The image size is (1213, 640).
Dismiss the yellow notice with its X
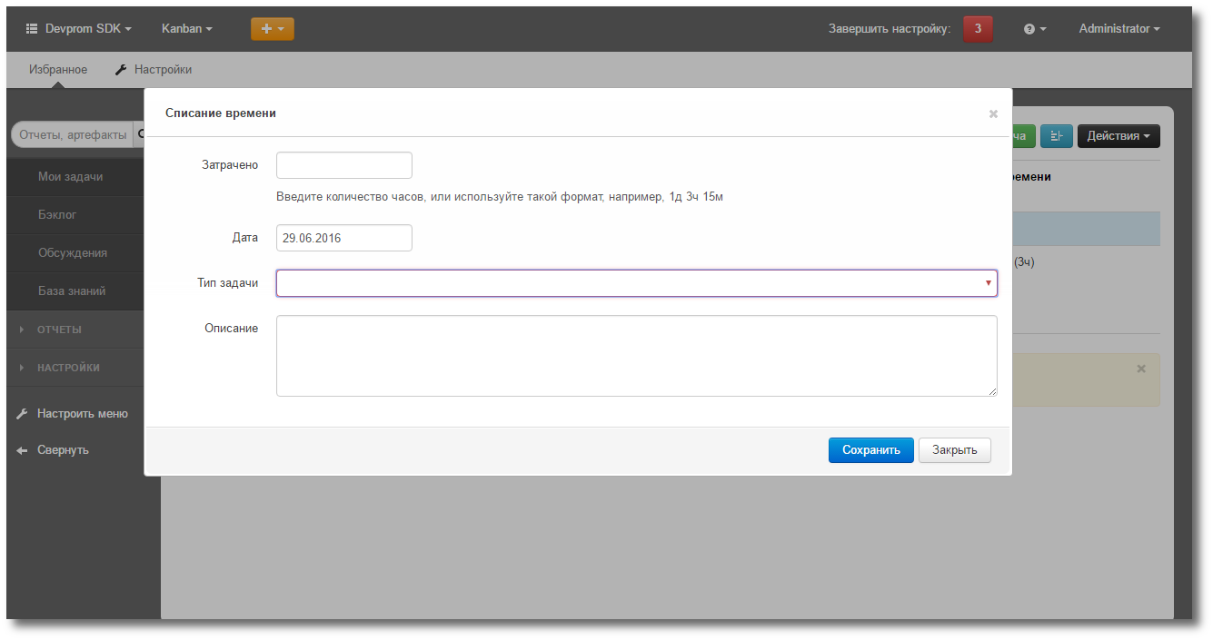coord(1141,369)
